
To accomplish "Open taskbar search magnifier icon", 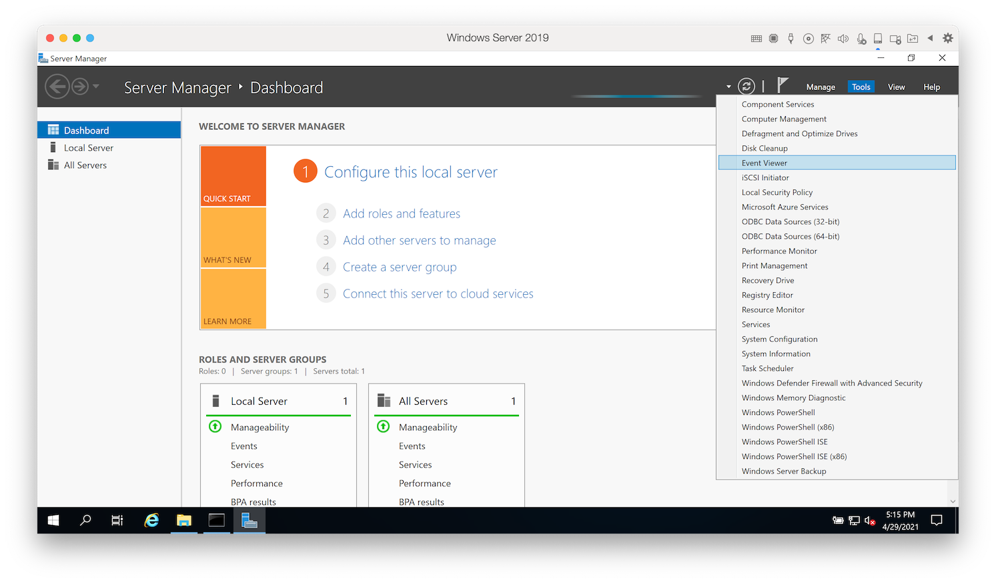I will [85, 520].
